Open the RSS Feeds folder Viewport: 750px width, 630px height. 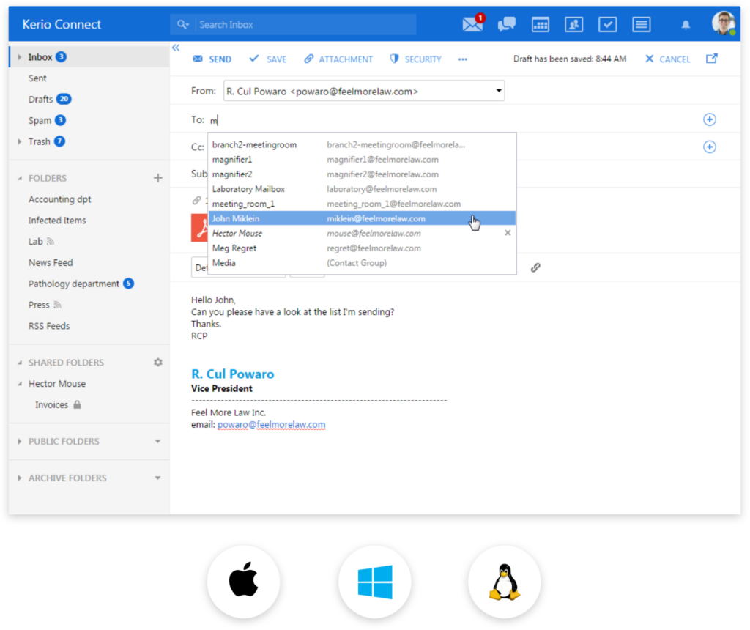(x=49, y=326)
